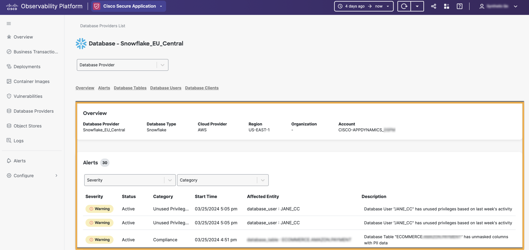Image resolution: width=529 pixels, height=250 pixels.
Task: Click the Alerts bell sidebar icon
Action: [x=9, y=161]
